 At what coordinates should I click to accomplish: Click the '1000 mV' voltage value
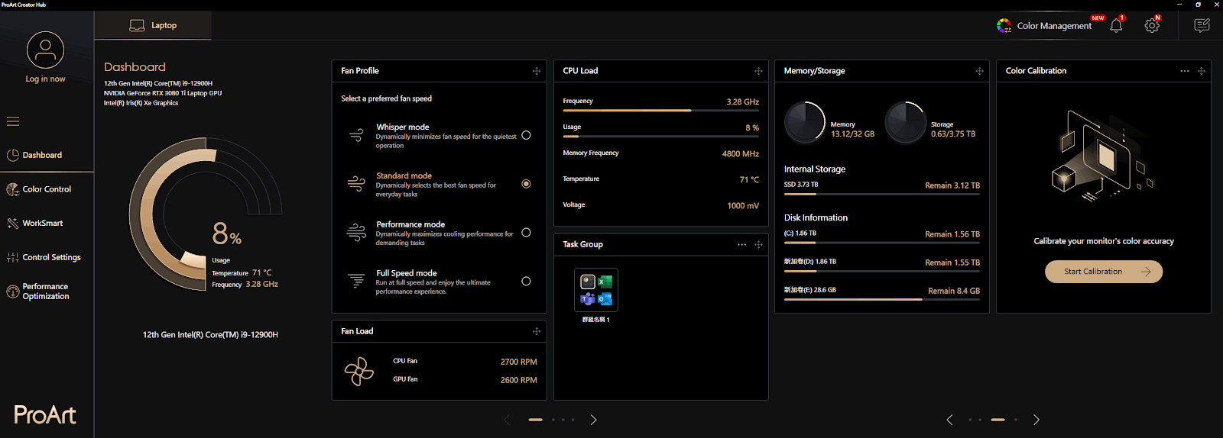tap(743, 205)
